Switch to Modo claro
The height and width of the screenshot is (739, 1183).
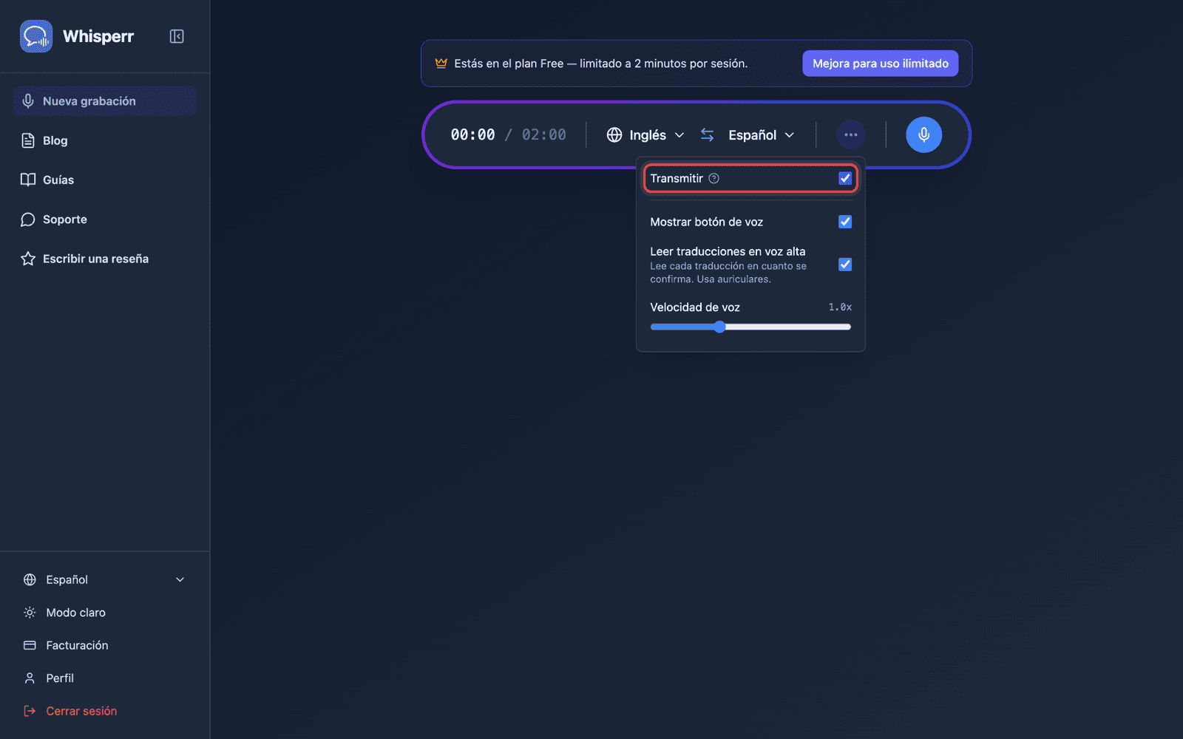point(104,613)
